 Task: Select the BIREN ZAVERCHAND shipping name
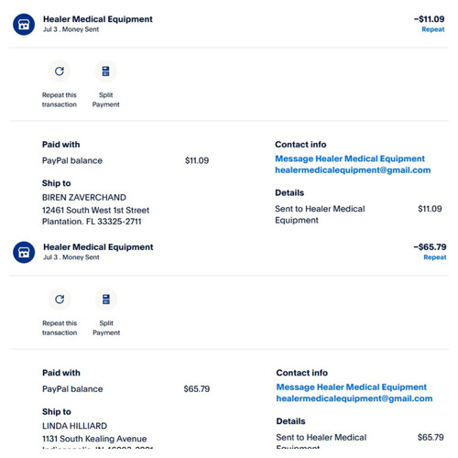point(84,197)
